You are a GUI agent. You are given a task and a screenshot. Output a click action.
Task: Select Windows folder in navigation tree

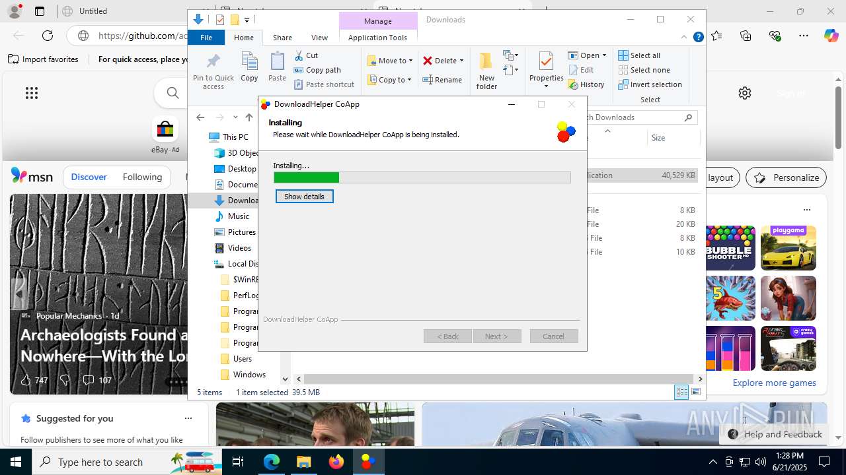pos(249,375)
